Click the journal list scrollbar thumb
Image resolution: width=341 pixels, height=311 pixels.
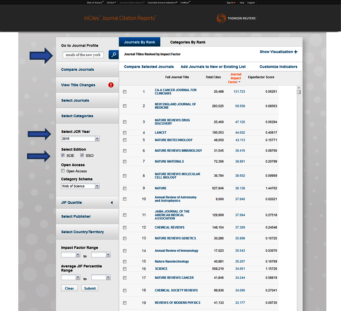point(299,92)
